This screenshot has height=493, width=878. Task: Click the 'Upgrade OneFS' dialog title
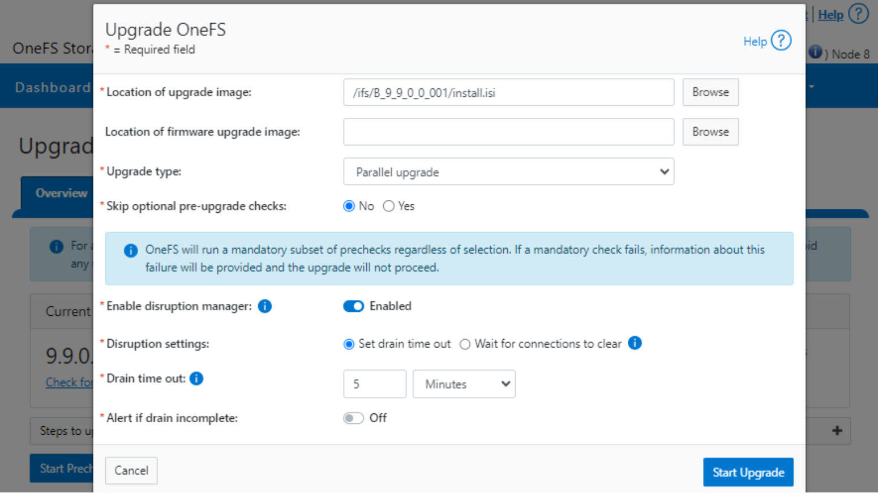[165, 29]
